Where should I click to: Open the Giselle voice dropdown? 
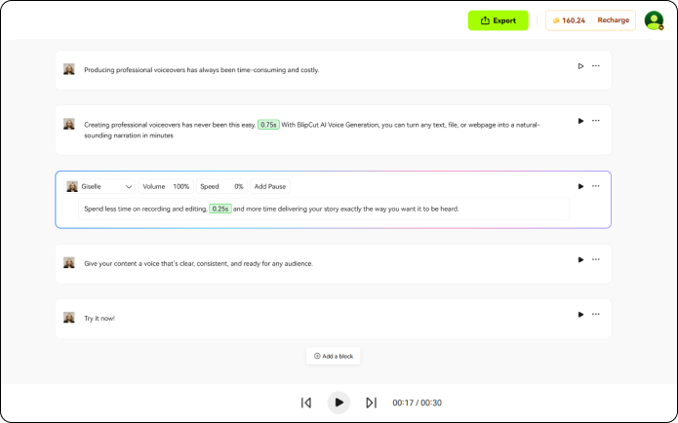point(100,186)
